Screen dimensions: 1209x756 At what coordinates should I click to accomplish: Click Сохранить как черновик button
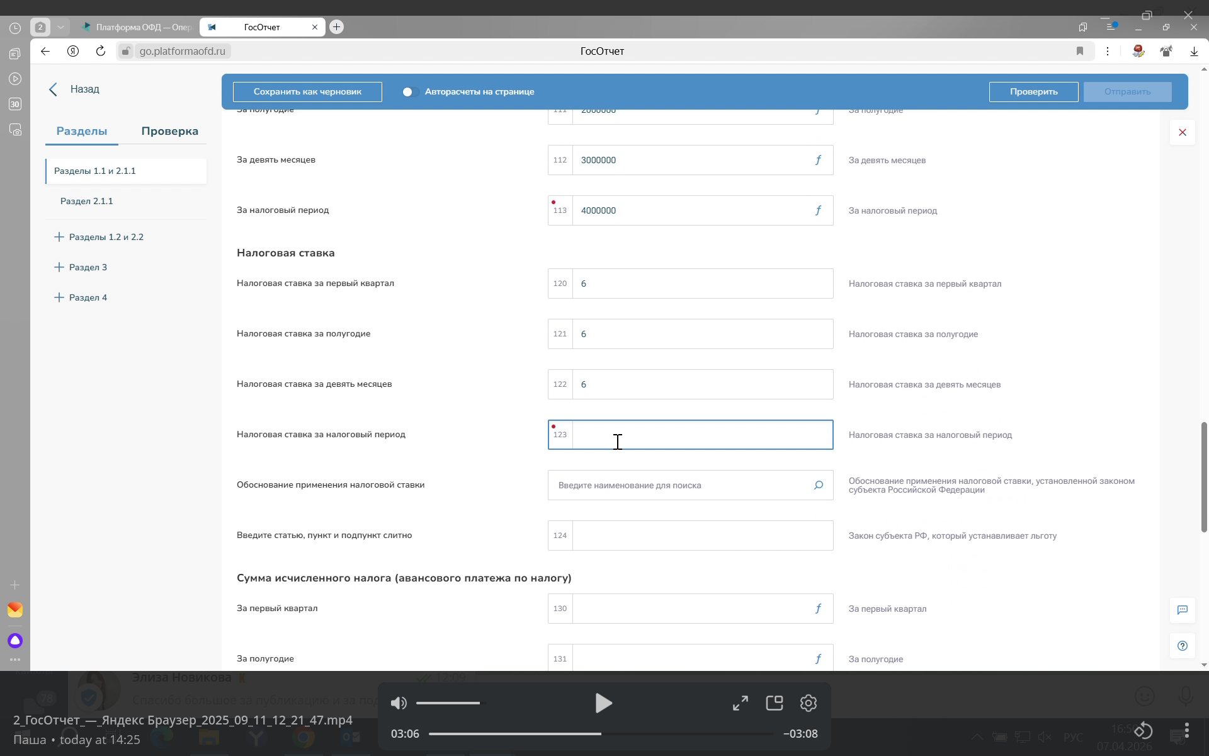point(307,92)
